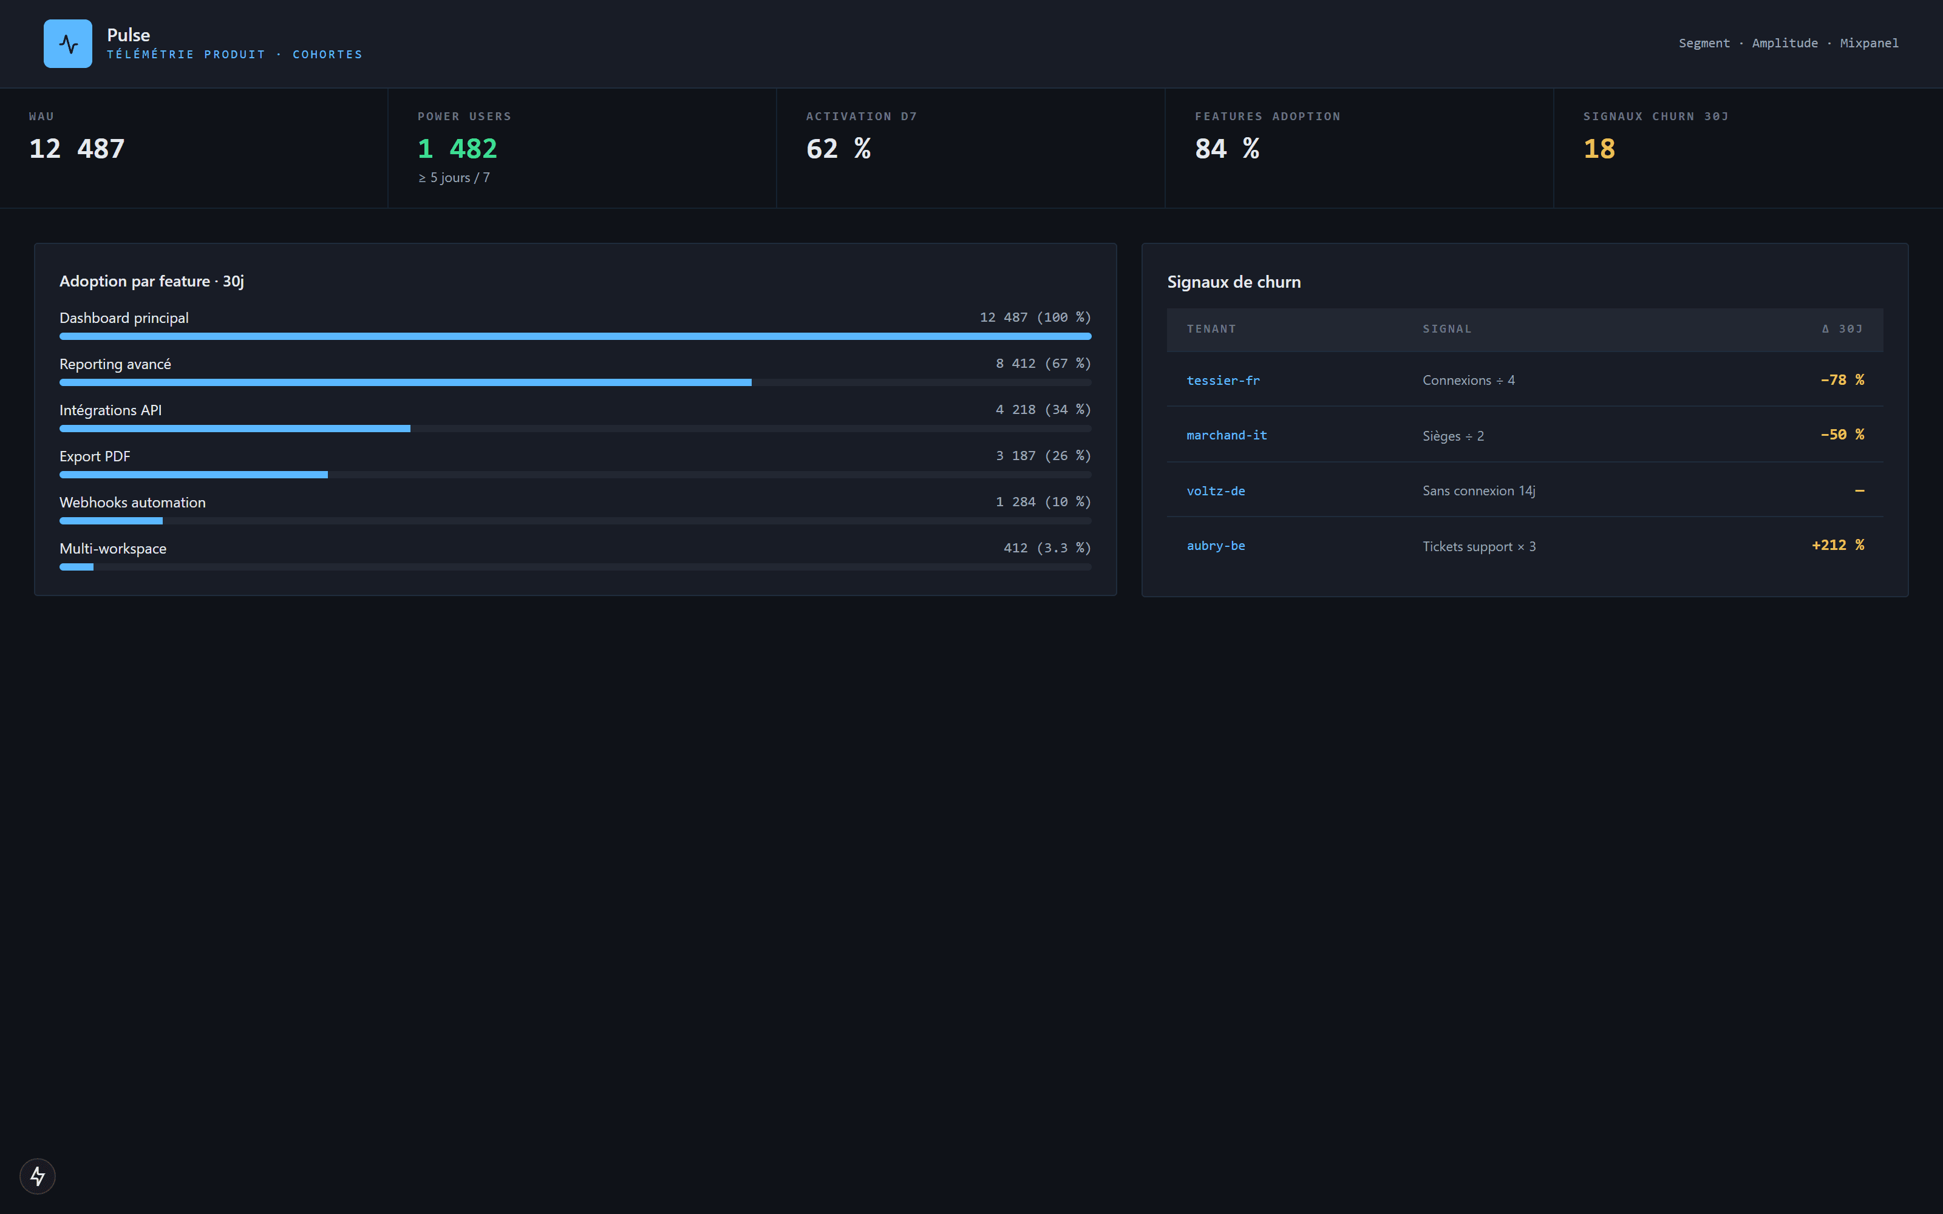
Task: Open the voltz-de tenant link
Action: [1216, 490]
